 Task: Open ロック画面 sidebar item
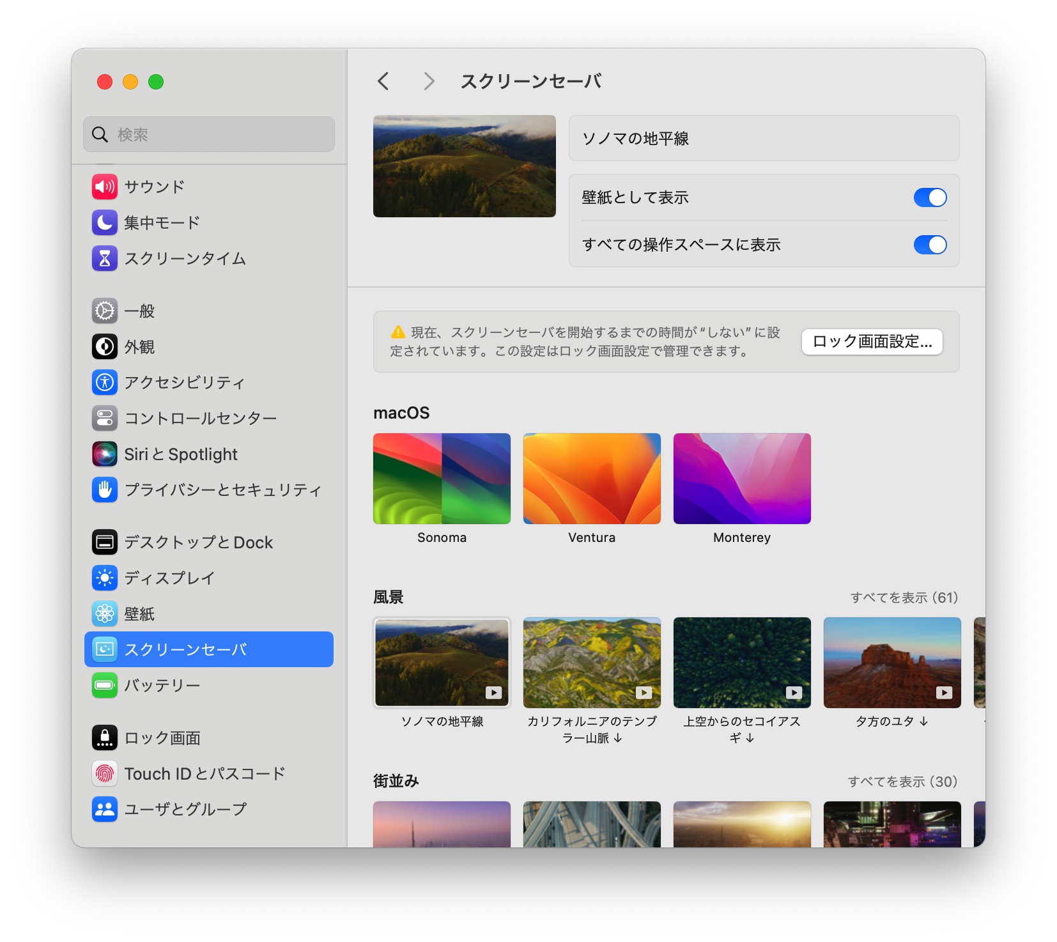pos(209,737)
